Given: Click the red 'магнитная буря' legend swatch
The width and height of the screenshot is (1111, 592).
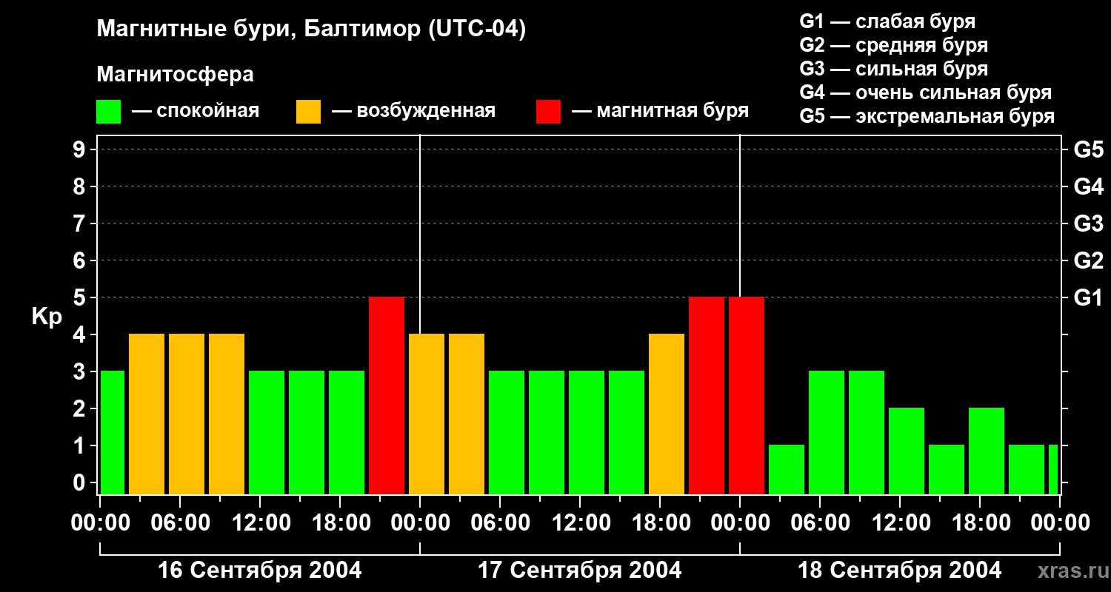Looking at the screenshot, I should click(548, 112).
